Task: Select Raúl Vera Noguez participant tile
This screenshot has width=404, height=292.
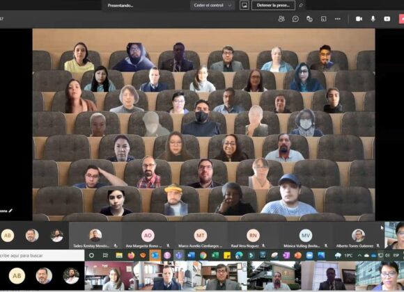Action: coord(253,236)
